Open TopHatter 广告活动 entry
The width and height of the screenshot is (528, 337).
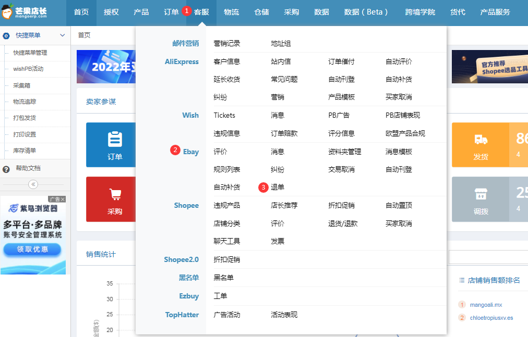(x=226, y=315)
